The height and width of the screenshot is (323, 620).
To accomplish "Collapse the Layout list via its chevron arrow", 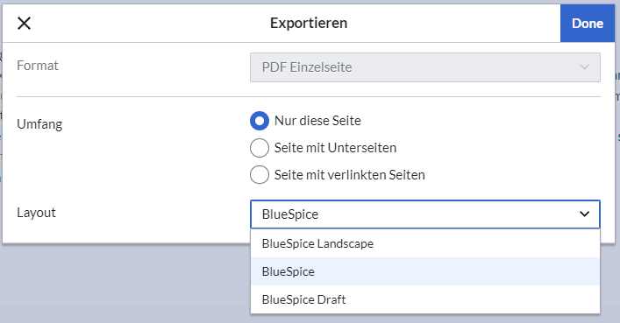I will click(x=584, y=214).
